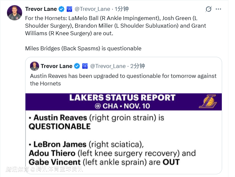Image resolution: width=235 pixels, height=177 pixels.
Task: Click the 腾讯体育 watermark text at the bottom
Action: (x=18, y=170)
